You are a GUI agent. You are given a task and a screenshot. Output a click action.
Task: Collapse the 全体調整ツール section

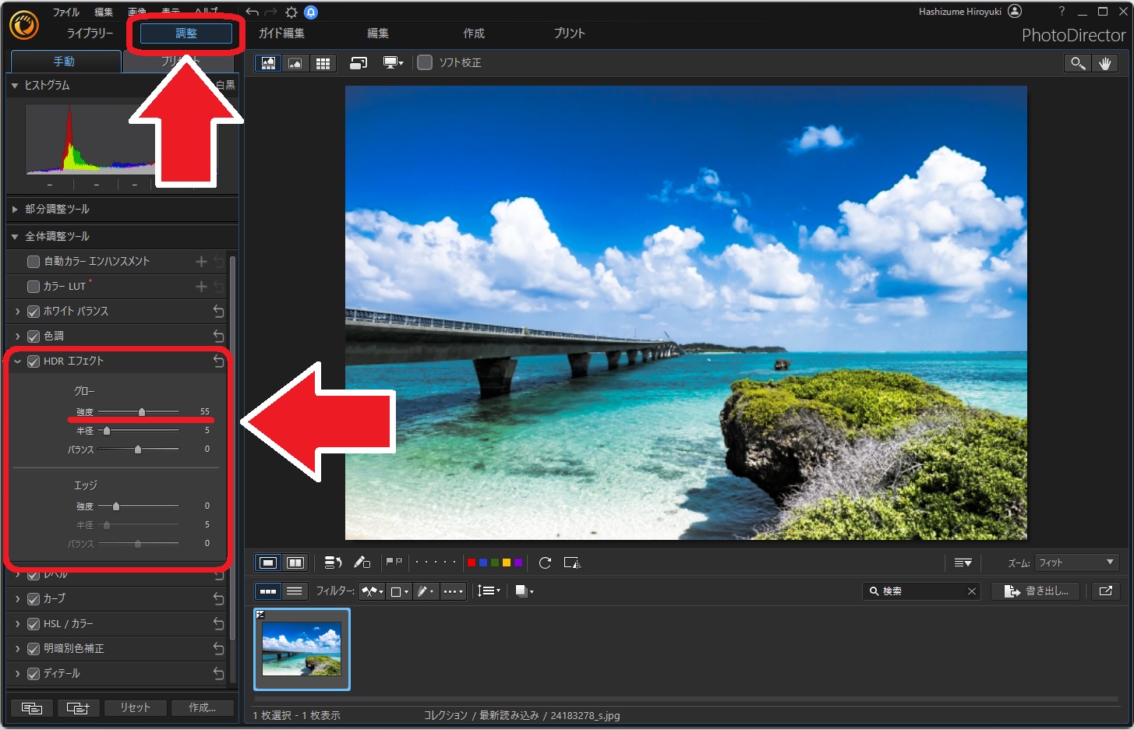pyautogui.click(x=15, y=237)
